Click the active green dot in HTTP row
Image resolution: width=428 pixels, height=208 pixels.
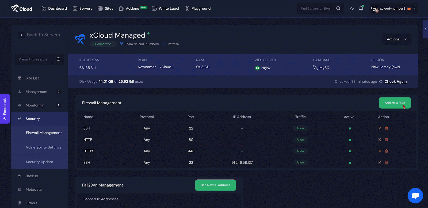[x=350, y=140]
